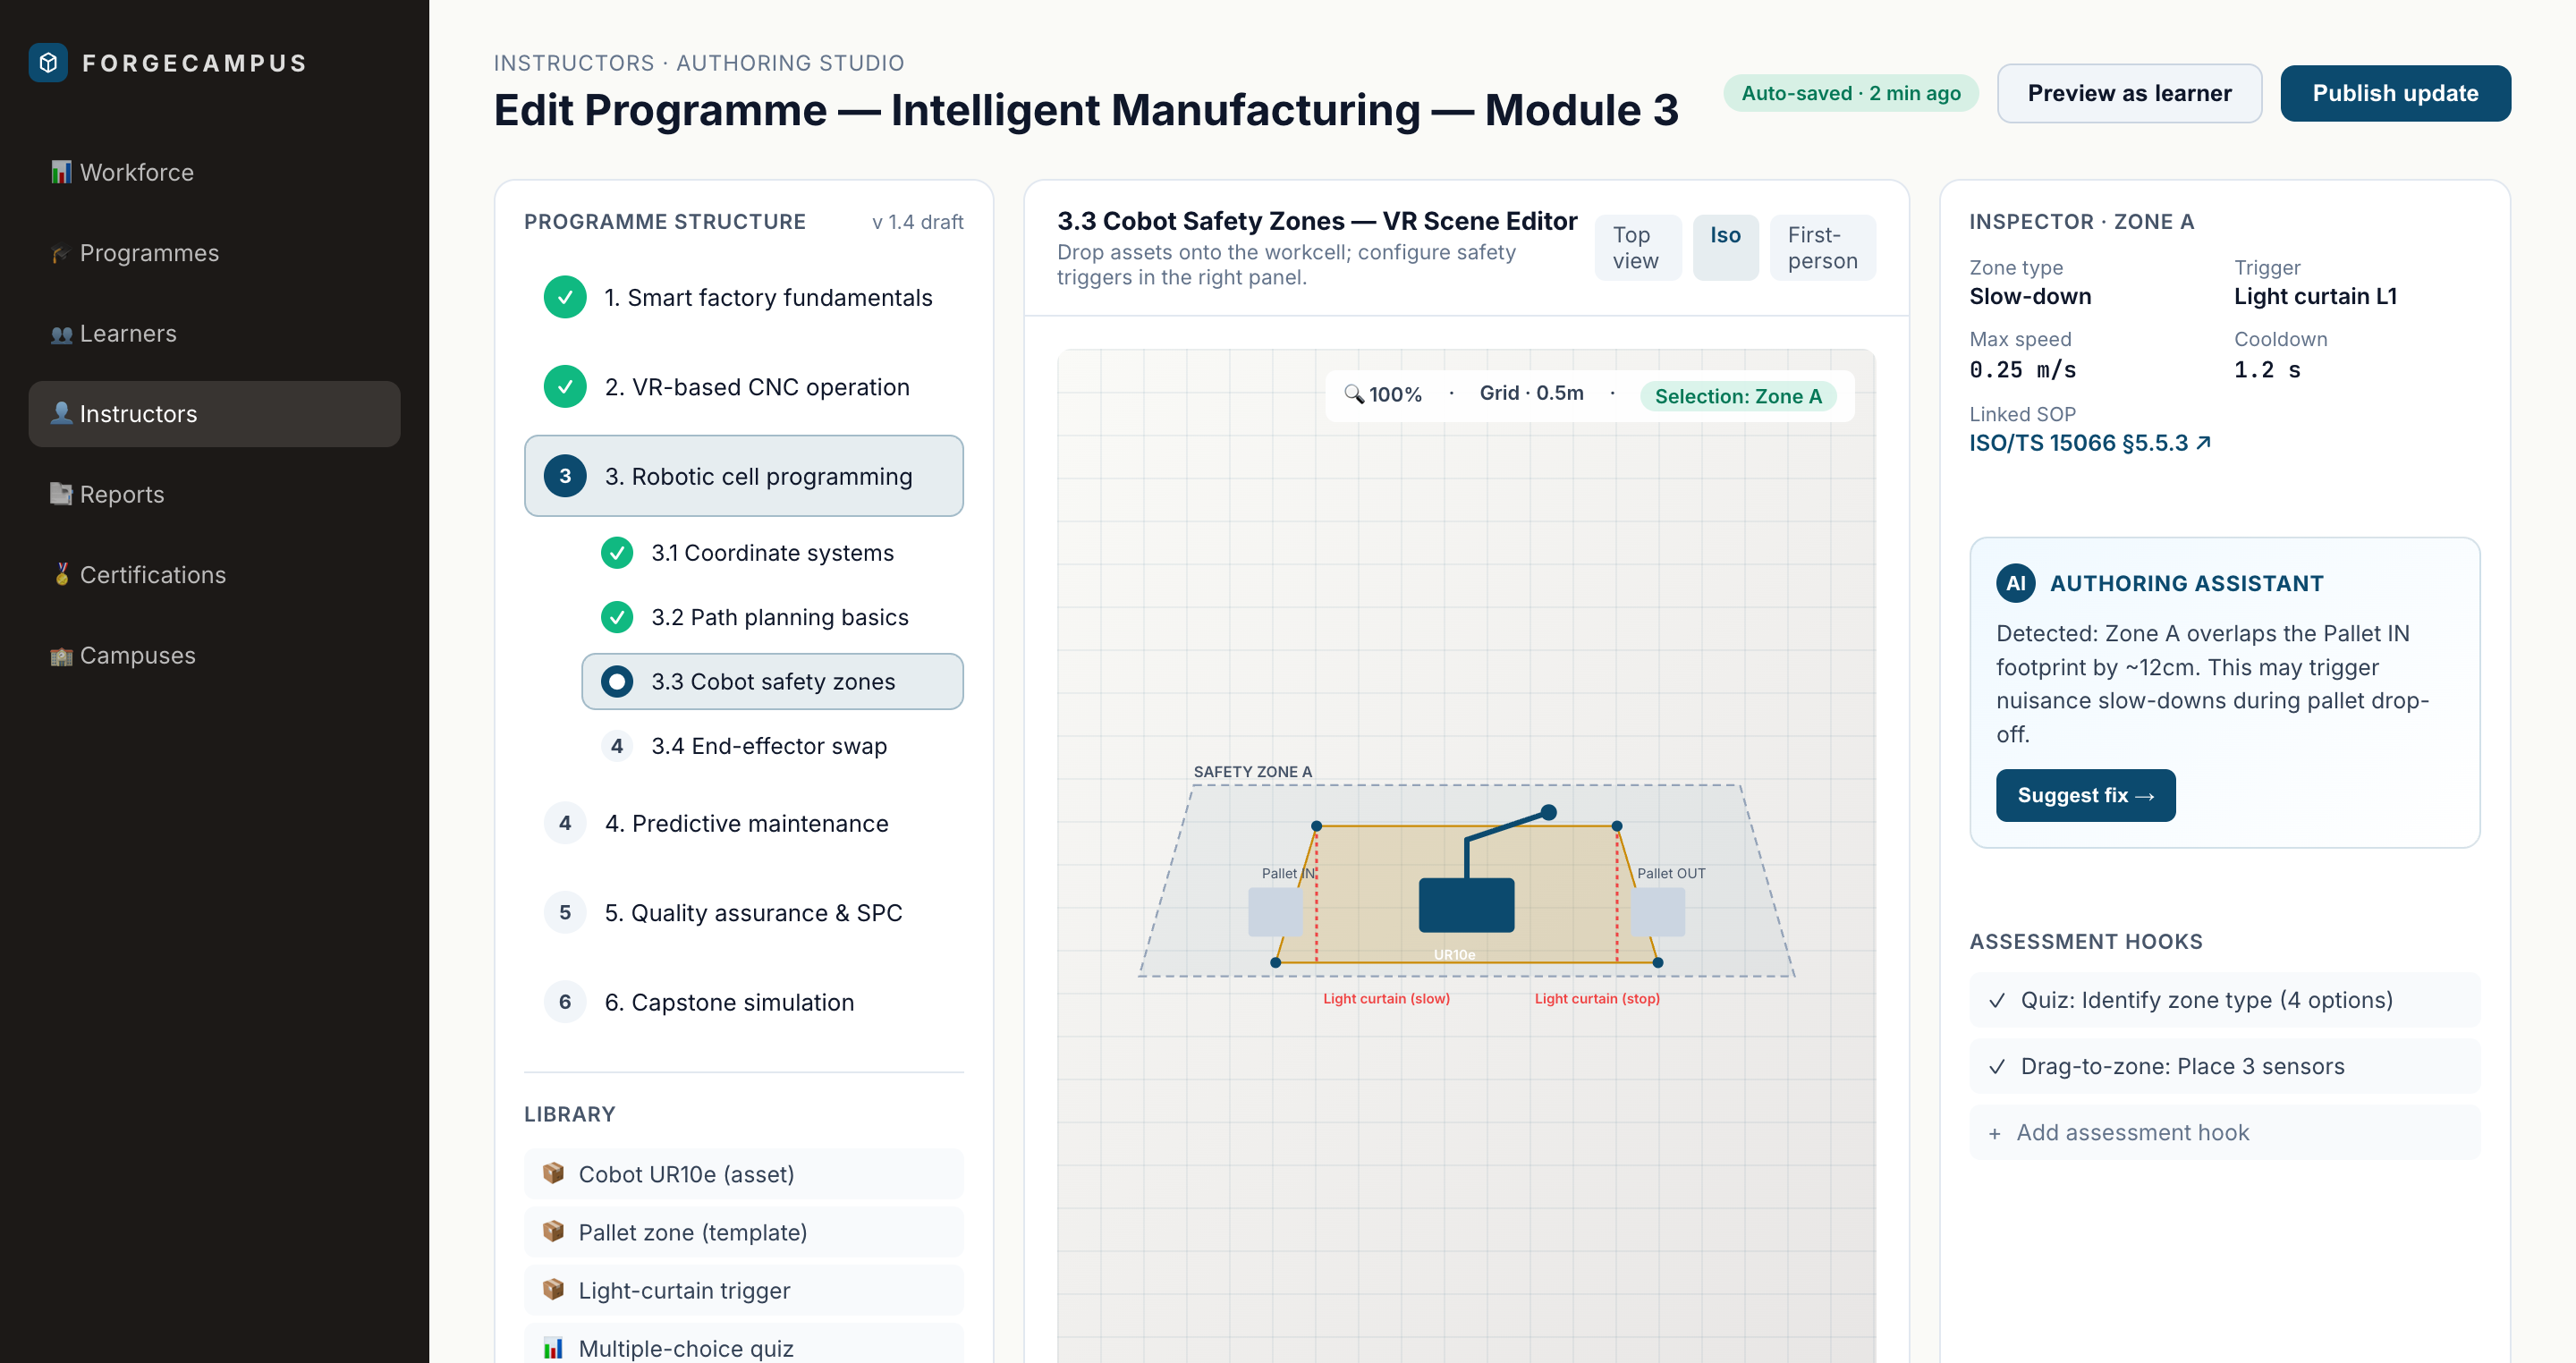
Task: Switch the scene to Top view
Action: pyautogui.click(x=1637, y=247)
